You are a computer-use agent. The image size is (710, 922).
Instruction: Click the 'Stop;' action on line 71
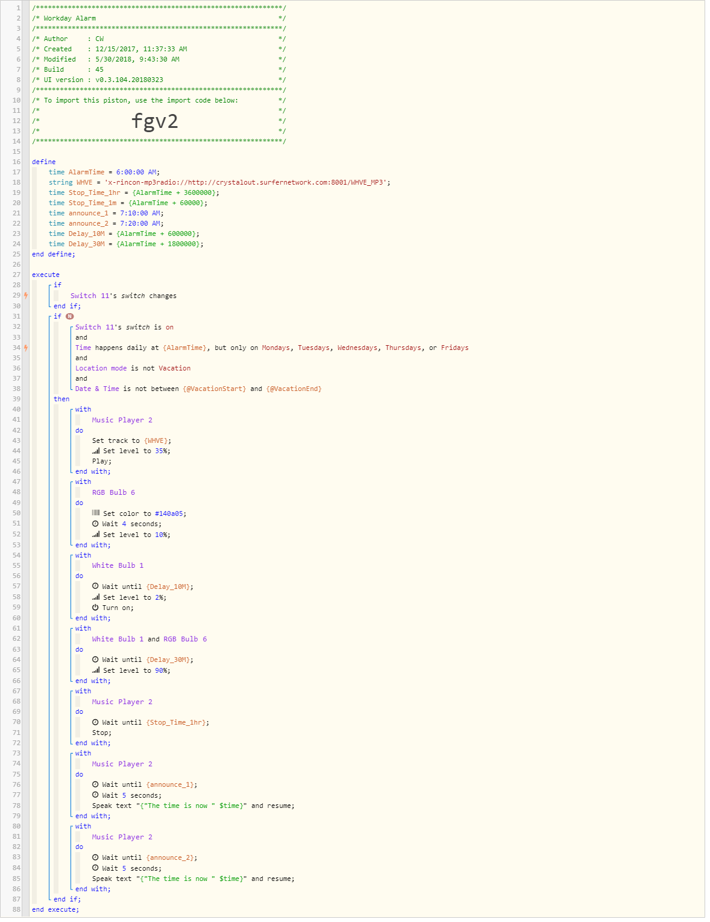pos(102,733)
